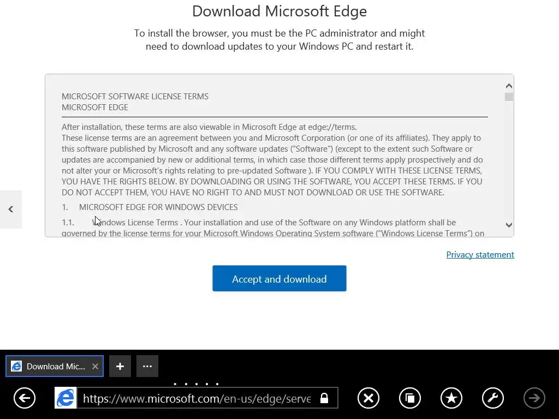The height and width of the screenshot is (419, 559).
Task: Close the Download Mic... tab
Action: [95, 366]
